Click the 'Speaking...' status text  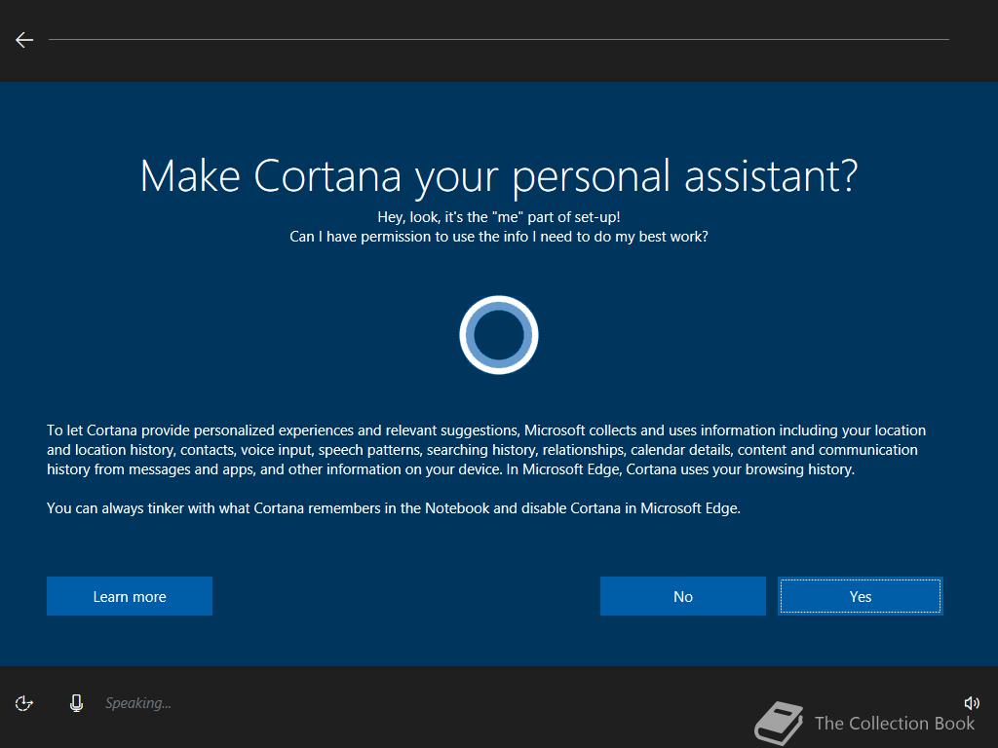click(138, 703)
